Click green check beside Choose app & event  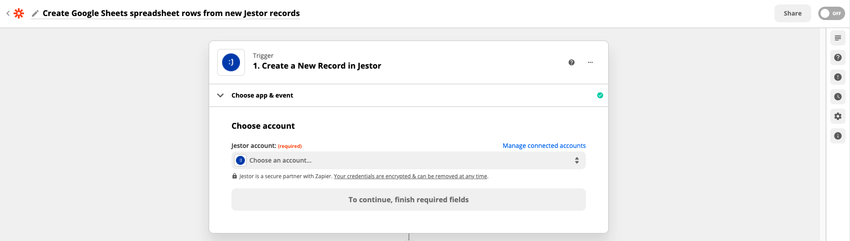pos(600,95)
